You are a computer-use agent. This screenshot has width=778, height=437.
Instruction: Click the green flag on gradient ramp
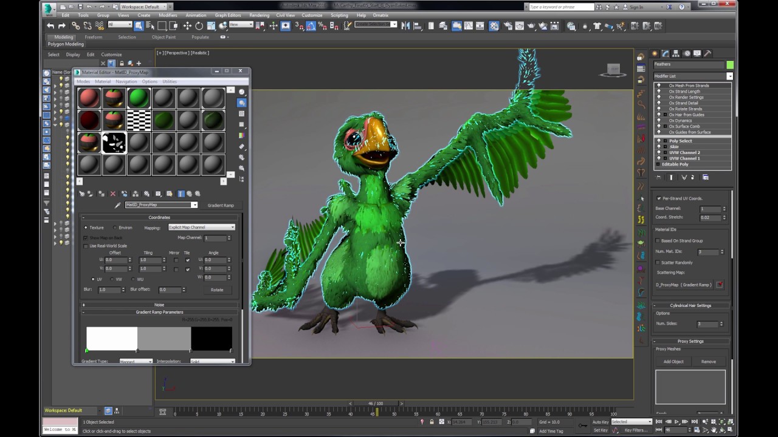pos(86,351)
